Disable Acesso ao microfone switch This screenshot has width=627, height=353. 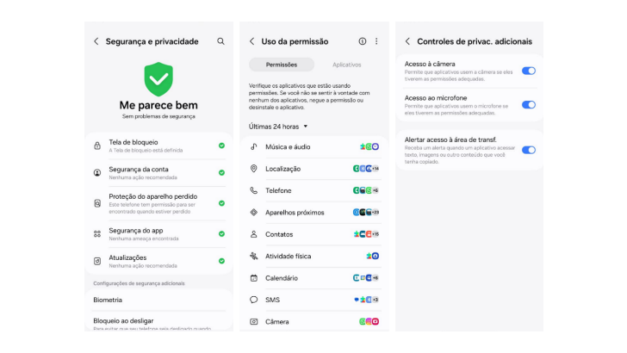(x=529, y=105)
